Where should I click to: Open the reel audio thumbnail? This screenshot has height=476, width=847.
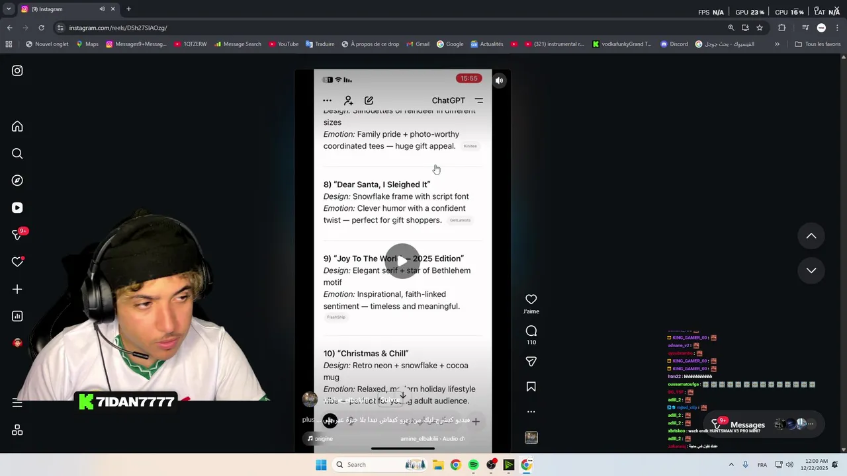point(531,438)
